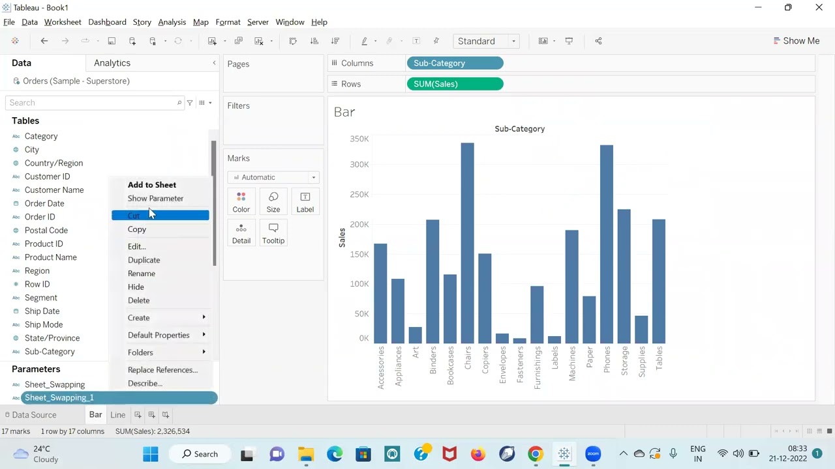Open the Analysis menu
The height and width of the screenshot is (469, 835).
pyautogui.click(x=172, y=22)
